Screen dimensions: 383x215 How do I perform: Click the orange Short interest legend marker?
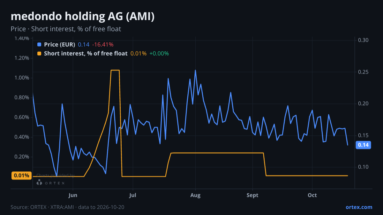39,54
